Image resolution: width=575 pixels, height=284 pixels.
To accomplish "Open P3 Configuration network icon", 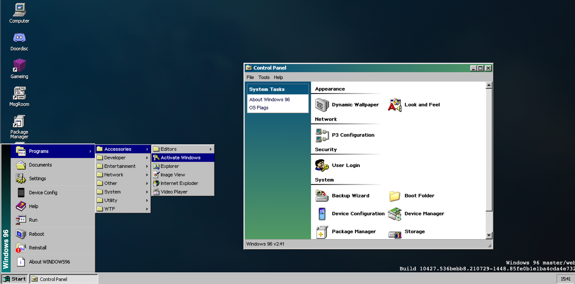I will pyautogui.click(x=322, y=135).
